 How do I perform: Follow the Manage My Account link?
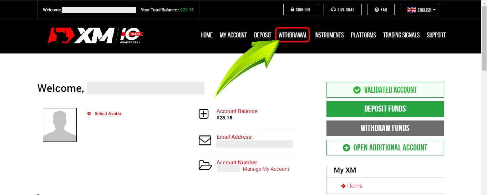click(266, 169)
